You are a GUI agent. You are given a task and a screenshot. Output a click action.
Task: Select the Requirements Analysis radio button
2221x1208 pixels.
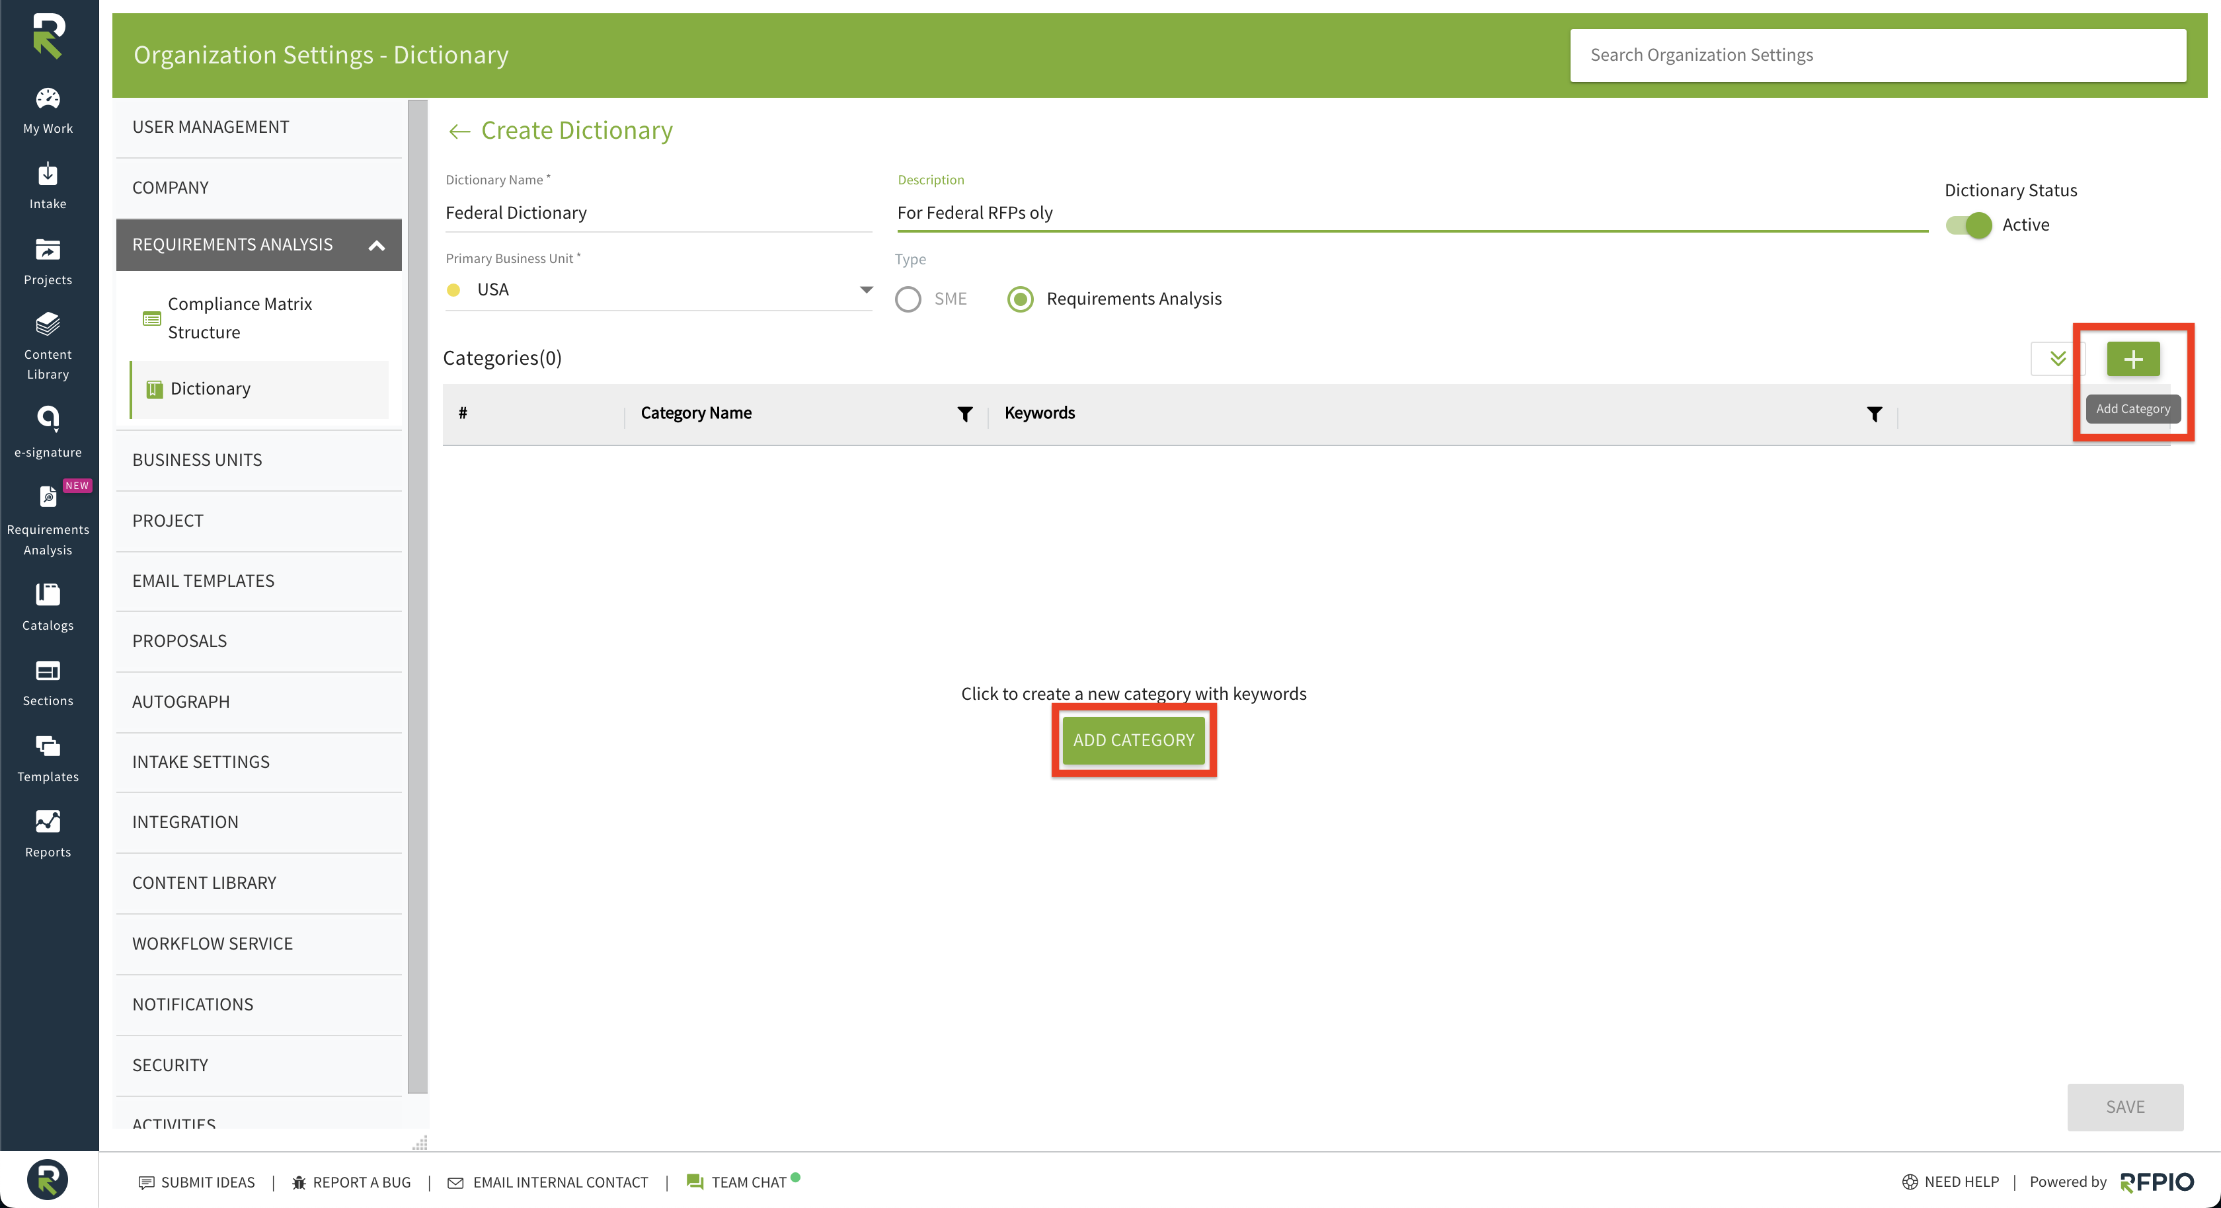tap(1021, 299)
